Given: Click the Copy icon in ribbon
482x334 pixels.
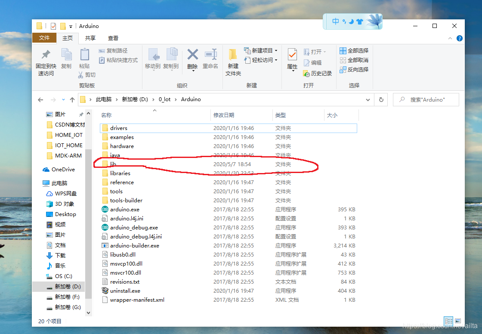Looking at the screenshot, I should [66, 54].
